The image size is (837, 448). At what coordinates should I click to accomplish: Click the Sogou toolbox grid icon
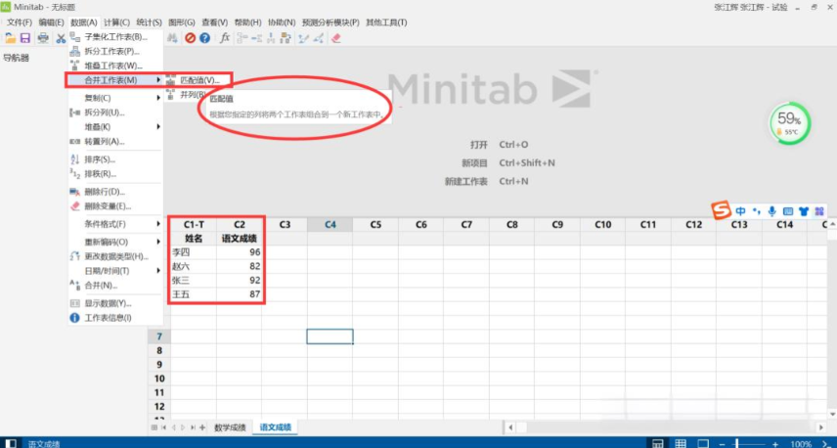click(x=819, y=211)
